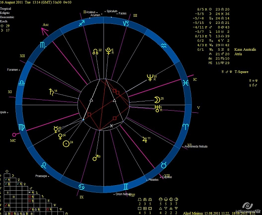Click the Sun header in the aspect grid
The image size is (262, 215).
click(x=7, y=171)
